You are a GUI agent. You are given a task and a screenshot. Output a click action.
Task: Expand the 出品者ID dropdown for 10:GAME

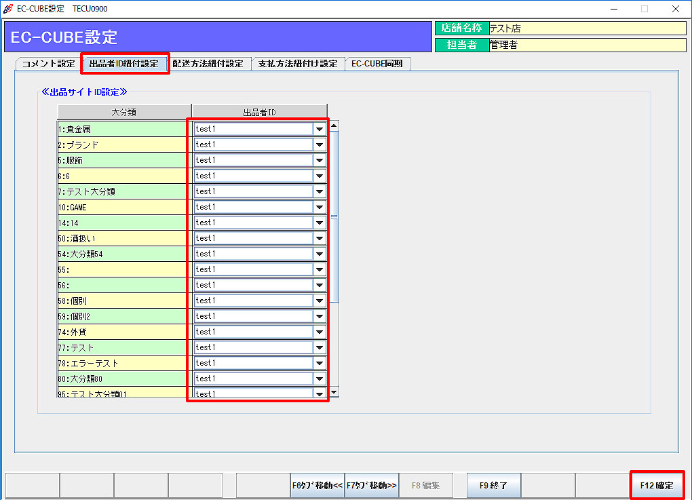point(319,207)
